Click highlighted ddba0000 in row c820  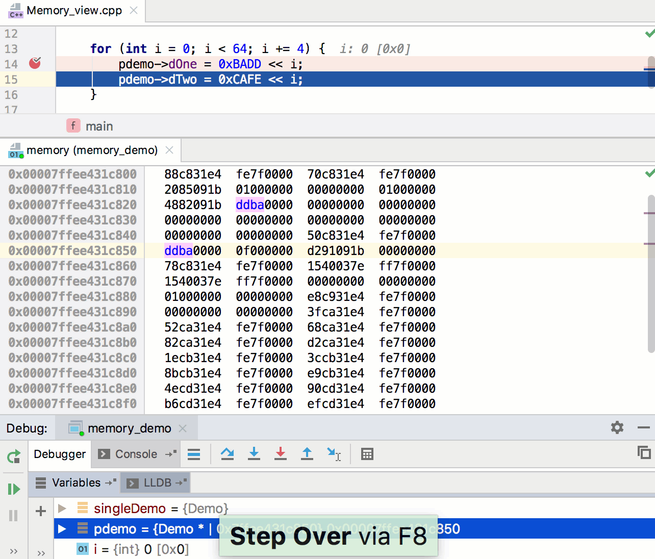click(x=264, y=205)
